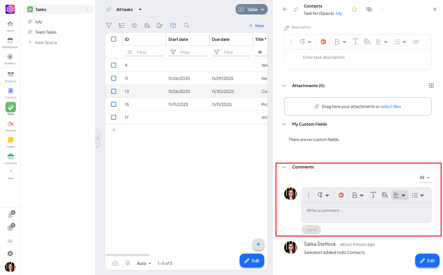Click the New button to add a task
This screenshot has width=443, height=275.
[x=256, y=26]
